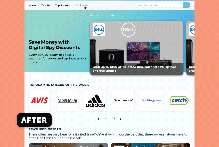Open the Catch retailer tile

click(179, 100)
